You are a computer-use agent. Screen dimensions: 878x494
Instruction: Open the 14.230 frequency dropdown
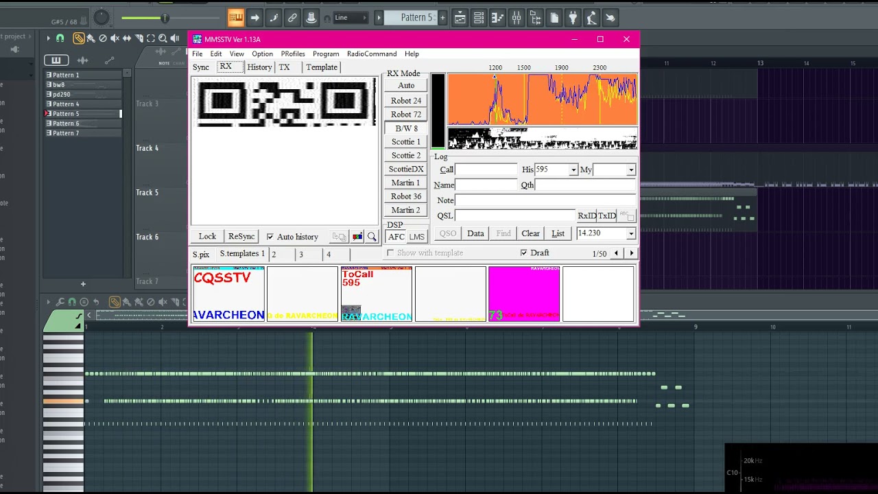pyautogui.click(x=631, y=233)
